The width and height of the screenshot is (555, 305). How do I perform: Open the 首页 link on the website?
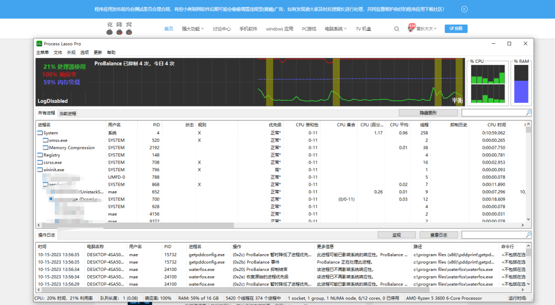pyautogui.click(x=169, y=29)
